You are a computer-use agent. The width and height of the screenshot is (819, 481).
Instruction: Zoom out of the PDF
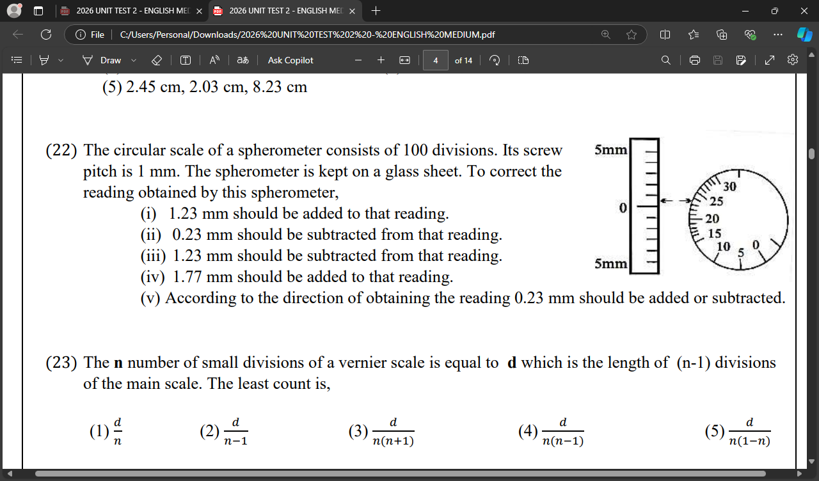[358, 60]
